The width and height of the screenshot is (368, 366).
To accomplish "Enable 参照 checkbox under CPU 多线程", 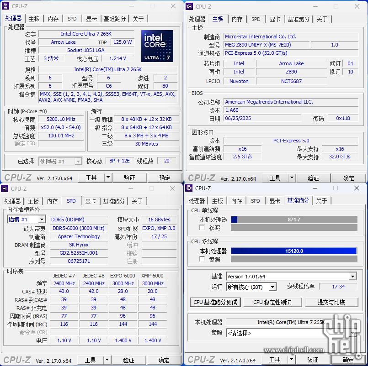I will point(202,259).
